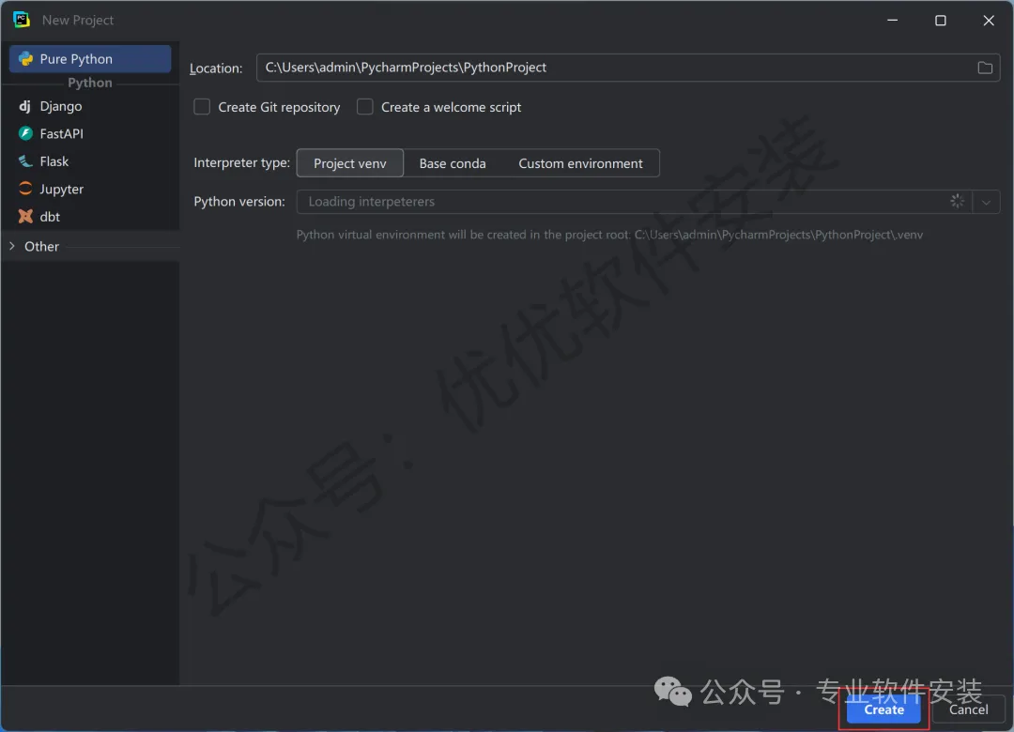Open the Python version dropdown

[x=986, y=202]
